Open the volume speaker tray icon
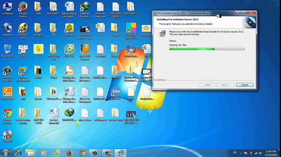The width and height of the screenshot is (281, 157). tap(261, 153)
